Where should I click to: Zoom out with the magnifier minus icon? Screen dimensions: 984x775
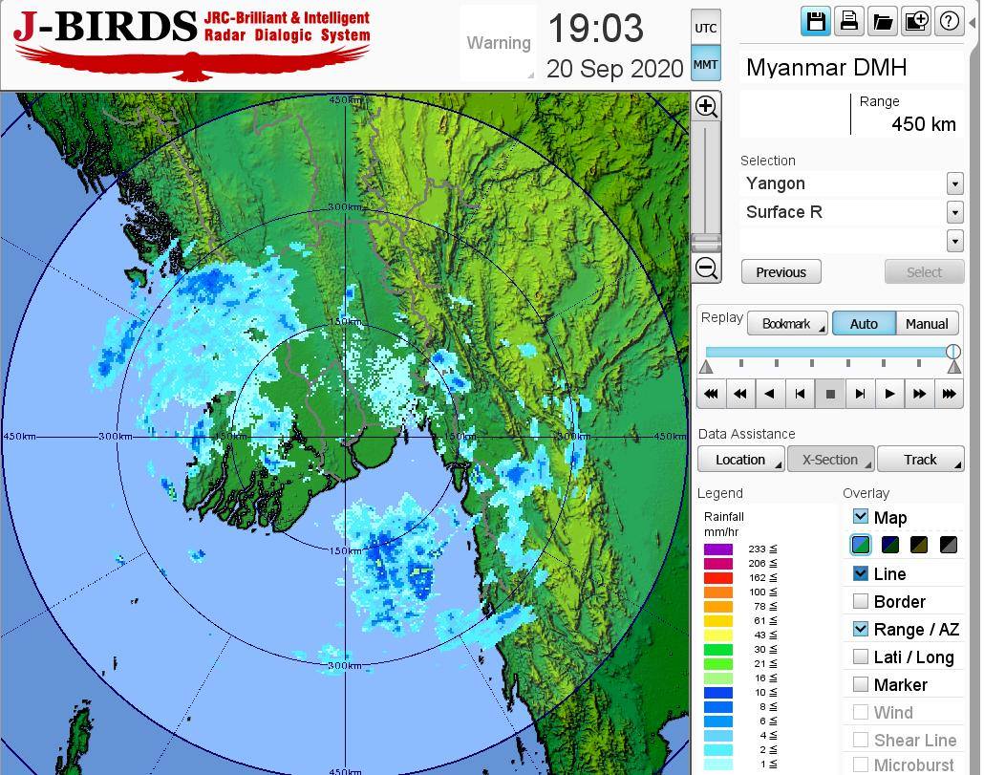[706, 269]
